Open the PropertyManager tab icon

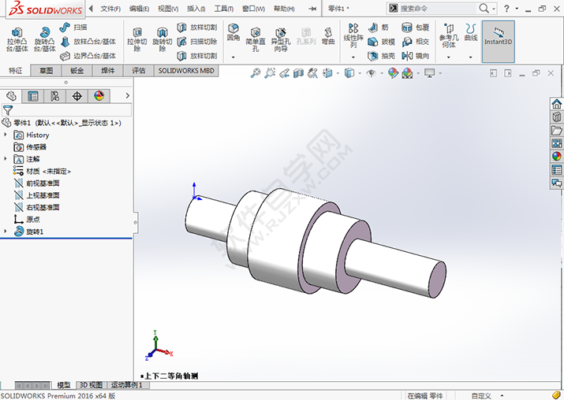pos(32,96)
